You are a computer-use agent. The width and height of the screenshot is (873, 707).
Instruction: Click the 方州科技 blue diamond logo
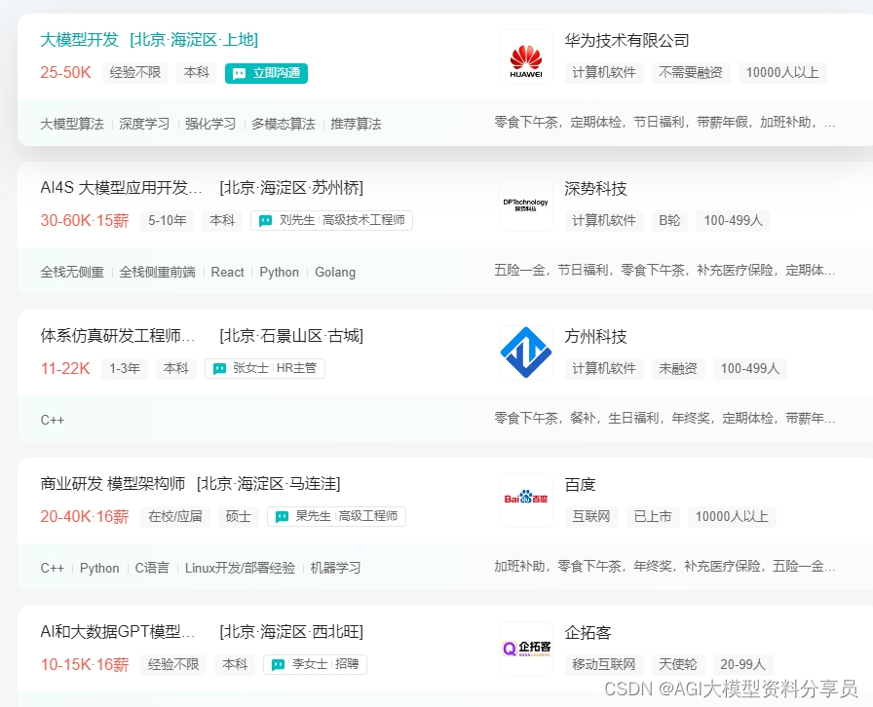coord(526,353)
